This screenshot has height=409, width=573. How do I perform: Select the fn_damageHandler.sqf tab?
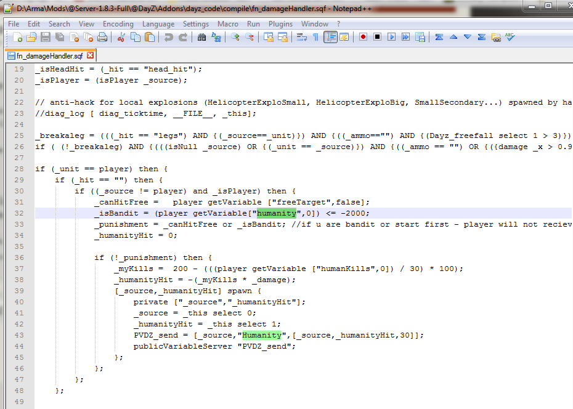coord(51,56)
